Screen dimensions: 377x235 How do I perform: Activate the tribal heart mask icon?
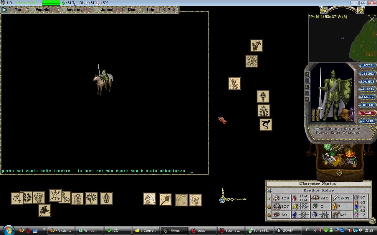point(107,198)
